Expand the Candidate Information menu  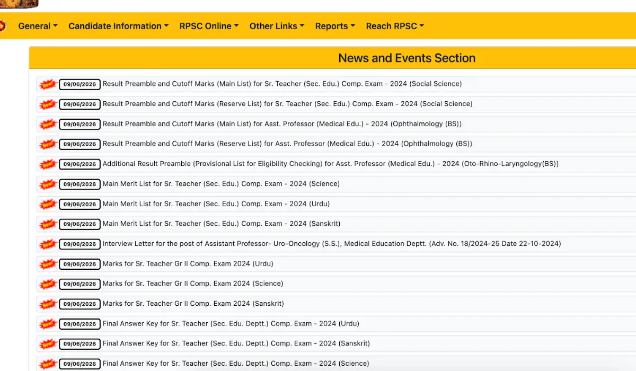[x=118, y=26]
